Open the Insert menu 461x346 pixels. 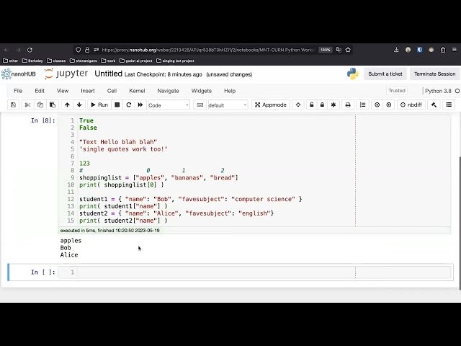(88, 91)
